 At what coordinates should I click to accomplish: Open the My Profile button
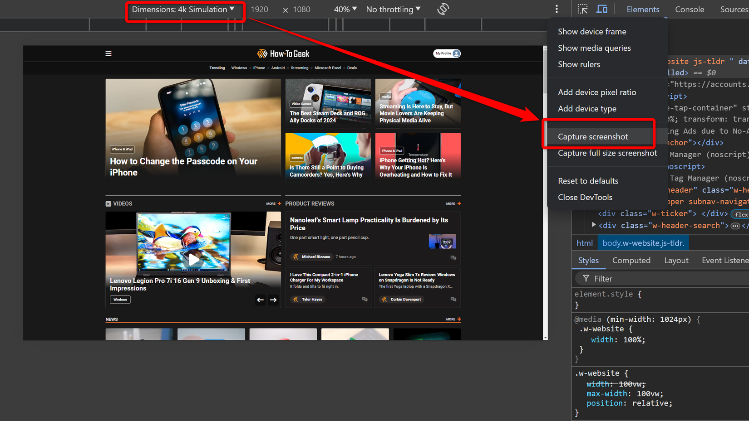pyautogui.click(x=446, y=53)
